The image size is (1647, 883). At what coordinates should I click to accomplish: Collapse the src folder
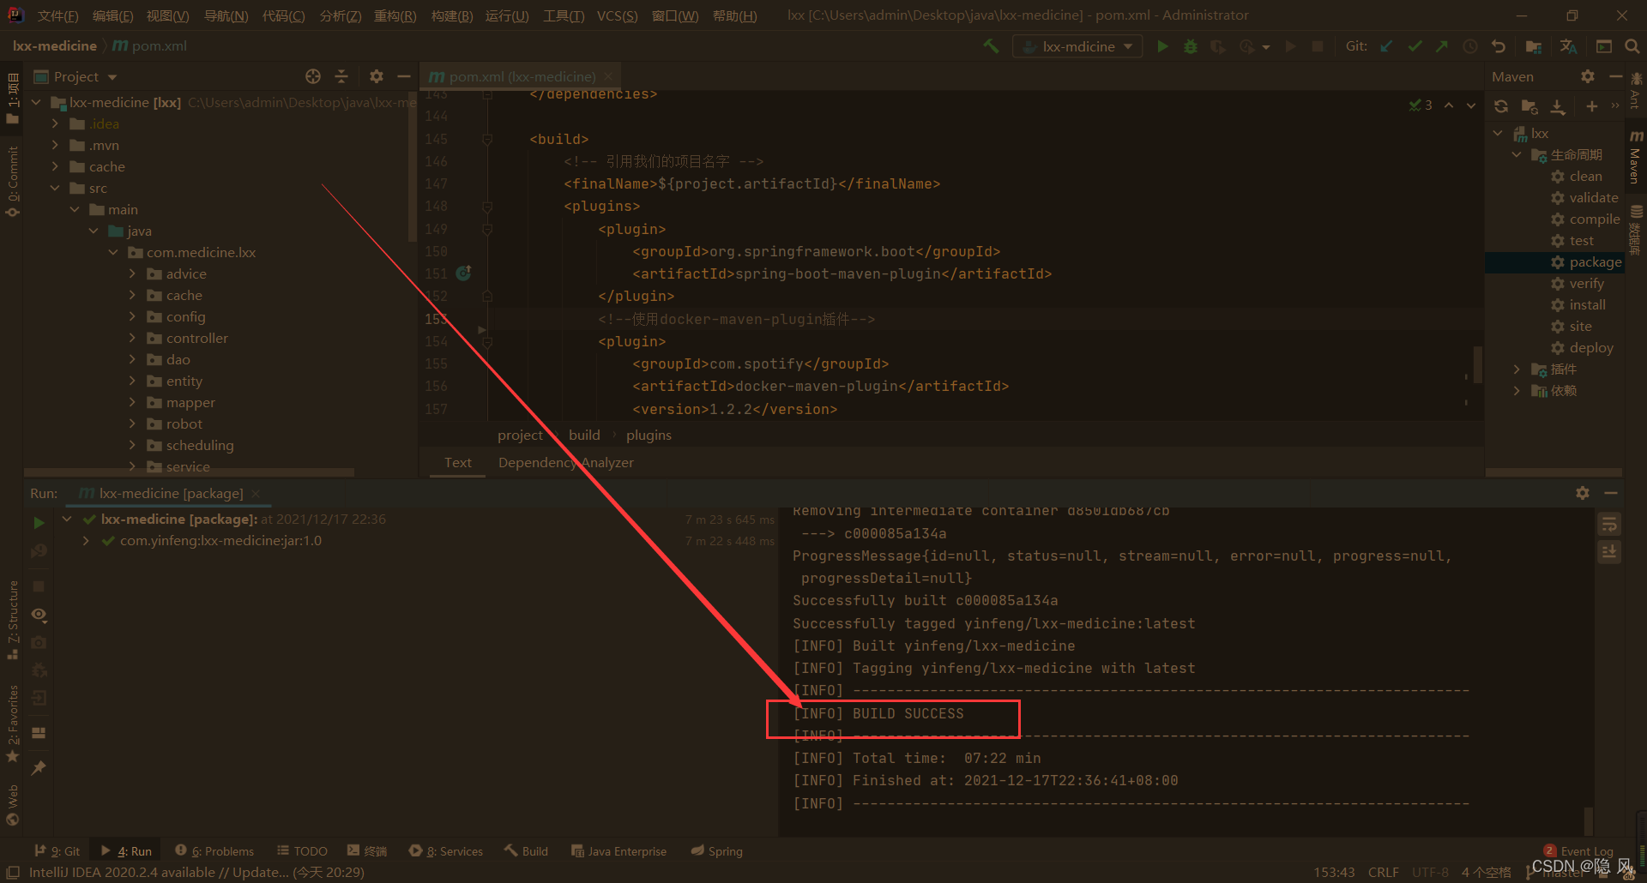pyautogui.click(x=55, y=188)
